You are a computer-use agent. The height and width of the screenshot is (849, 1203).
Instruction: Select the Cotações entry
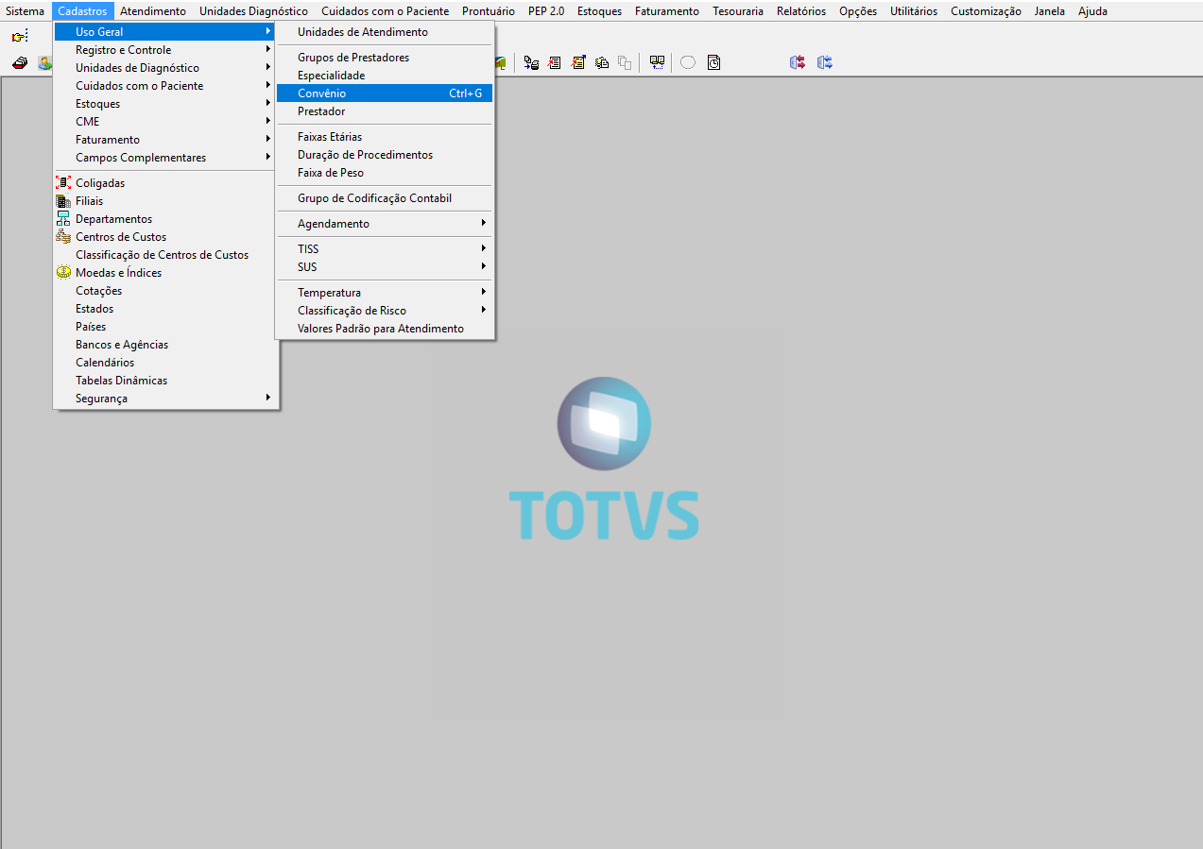[x=165, y=291]
